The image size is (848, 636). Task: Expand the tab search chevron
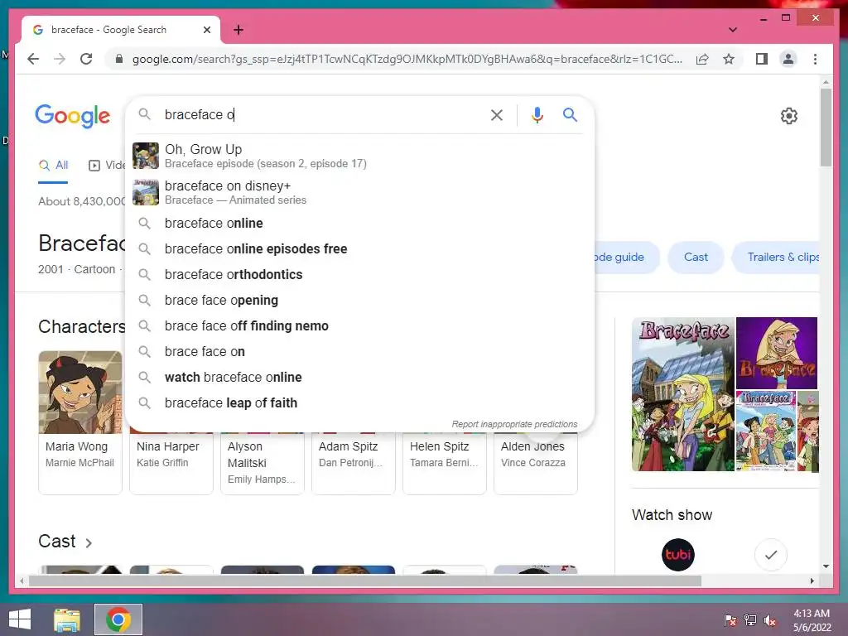click(x=733, y=30)
